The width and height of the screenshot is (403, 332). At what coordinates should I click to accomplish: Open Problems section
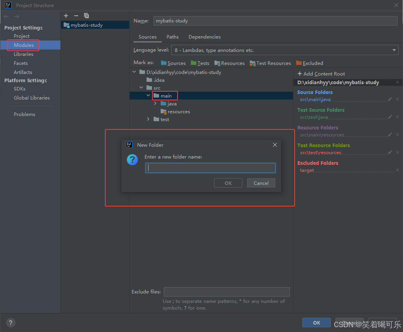click(24, 114)
